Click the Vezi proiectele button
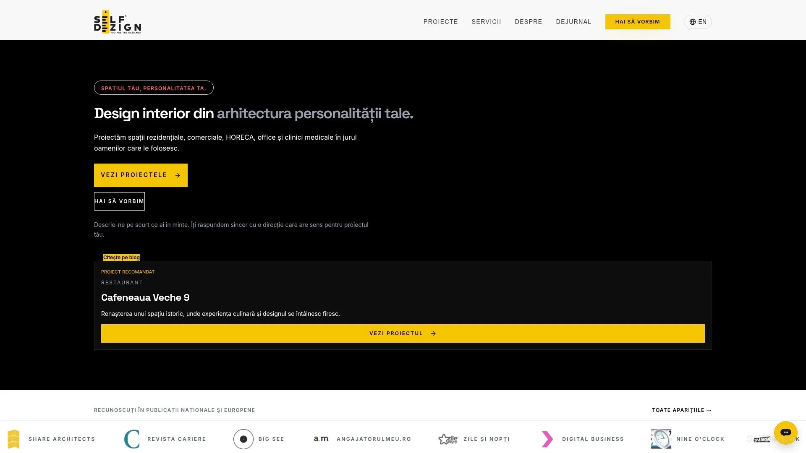Screen dimensions: 806x453 pos(141,175)
